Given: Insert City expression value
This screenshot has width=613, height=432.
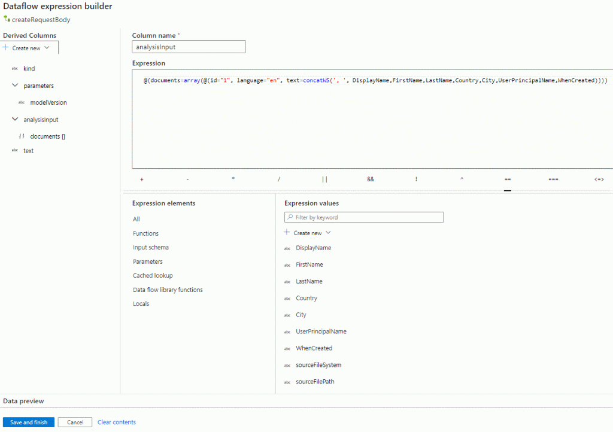Looking at the screenshot, I should 301,315.
